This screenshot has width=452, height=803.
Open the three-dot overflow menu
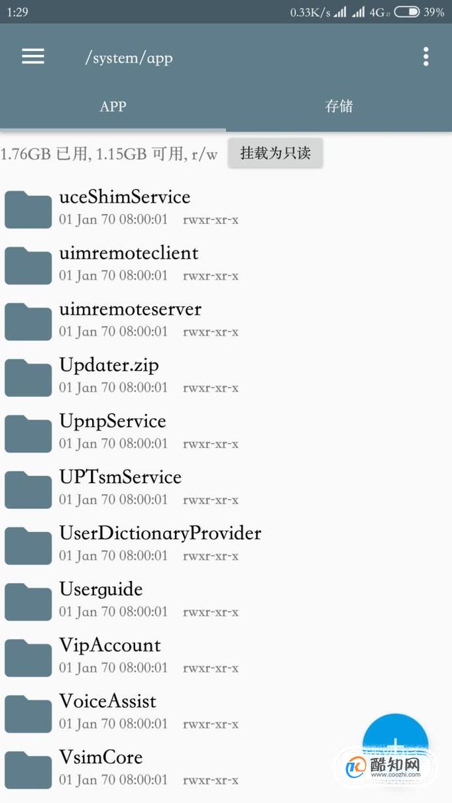(426, 57)
